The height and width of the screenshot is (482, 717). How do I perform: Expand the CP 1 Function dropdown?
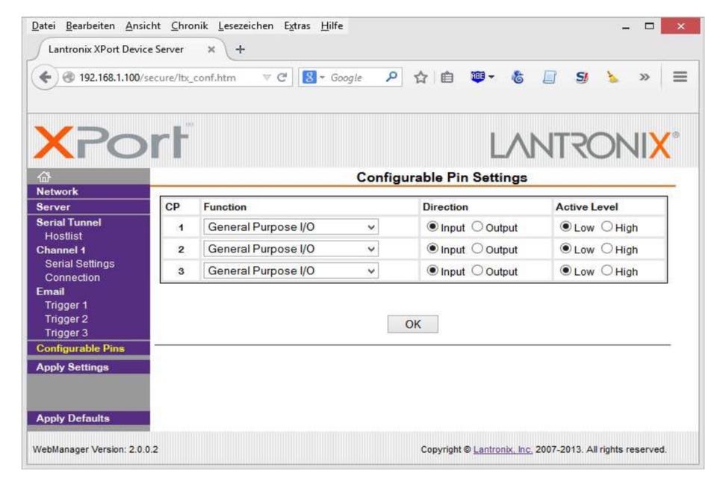291,227
